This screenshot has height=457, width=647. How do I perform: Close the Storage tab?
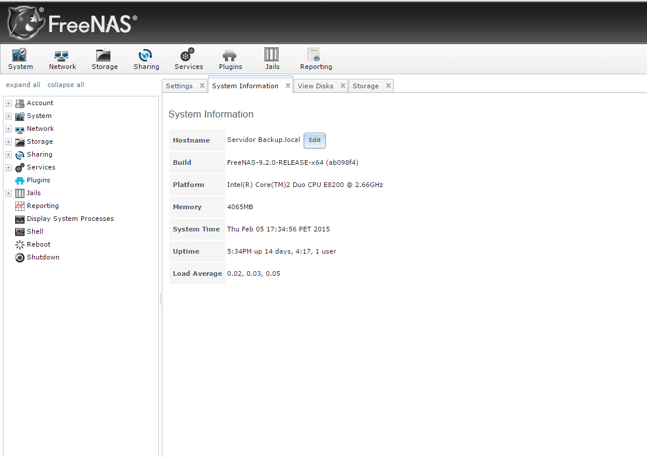pyautogui.click(x=388, y=85)
